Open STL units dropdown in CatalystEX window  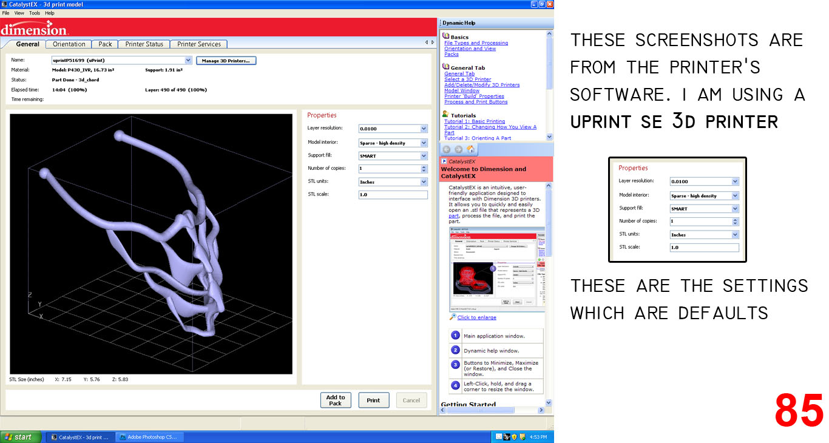(x=424, y=182)
